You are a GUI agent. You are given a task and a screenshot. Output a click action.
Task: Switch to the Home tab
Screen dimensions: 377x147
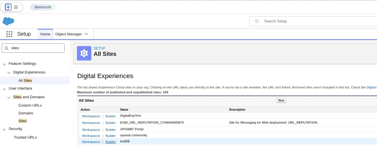pos(45,34)
